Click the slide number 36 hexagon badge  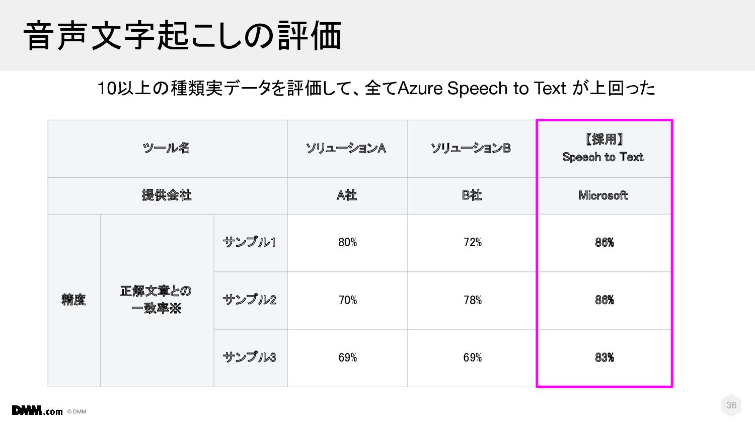pos(731,405)
